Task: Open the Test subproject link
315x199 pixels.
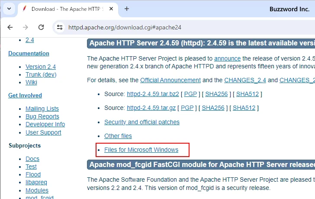Action: tap(31, 167)
